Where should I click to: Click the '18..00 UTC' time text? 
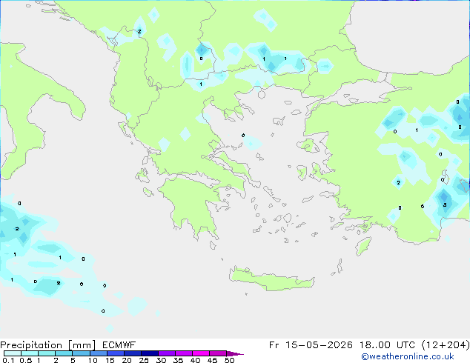point(387,345)
